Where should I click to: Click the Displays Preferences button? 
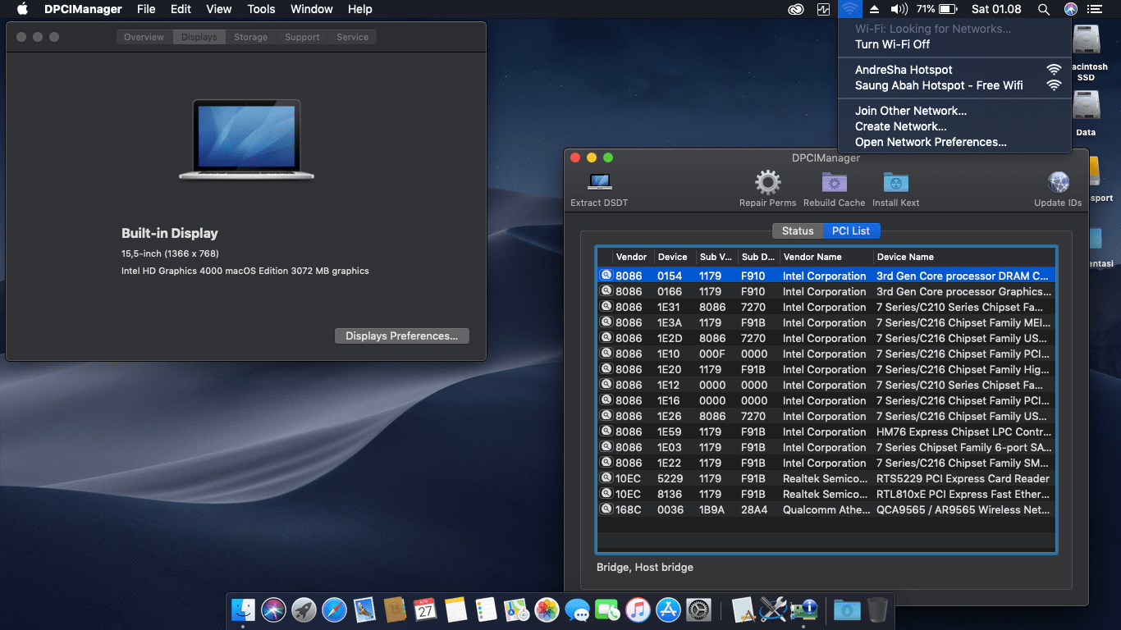(x=401, y=336)
